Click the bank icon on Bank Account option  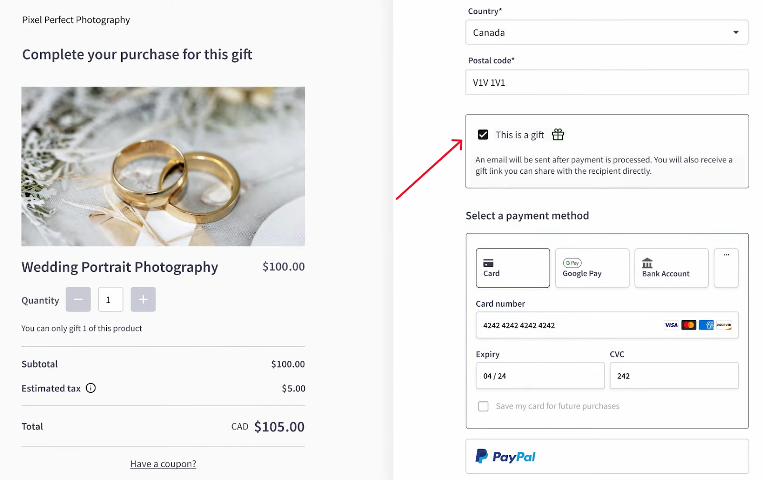coord(647,262)
